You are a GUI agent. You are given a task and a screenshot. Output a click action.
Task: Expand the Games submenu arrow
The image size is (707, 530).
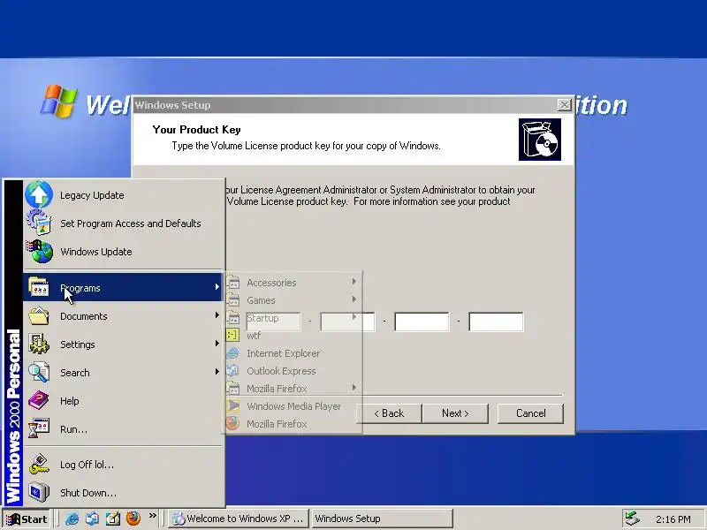pos(354,299)
